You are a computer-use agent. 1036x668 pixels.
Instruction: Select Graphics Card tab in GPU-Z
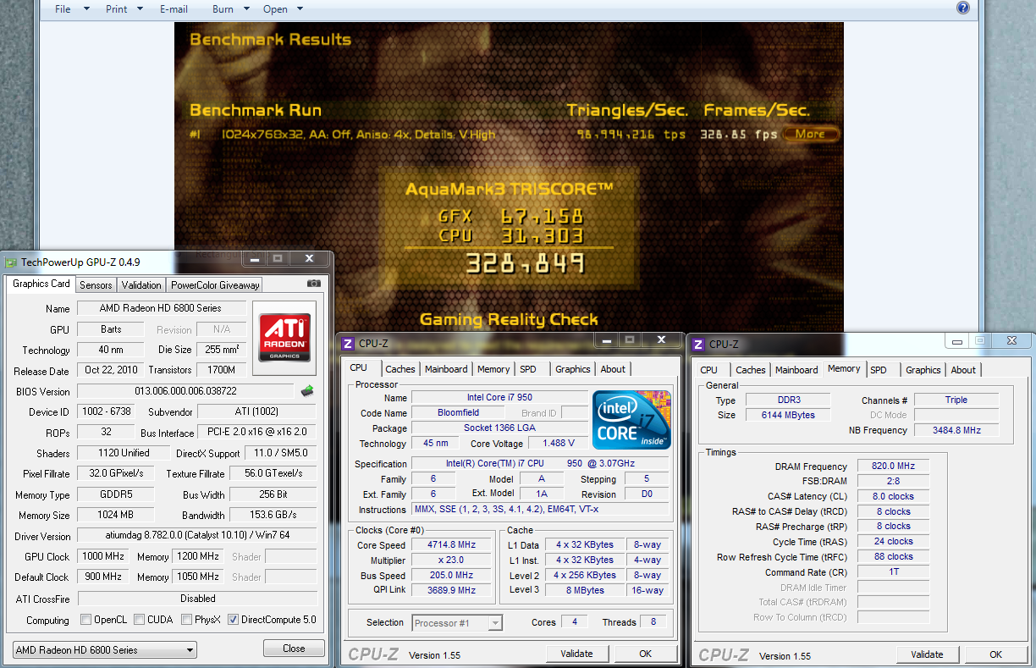pyautogui.click(x=41, y=284)
